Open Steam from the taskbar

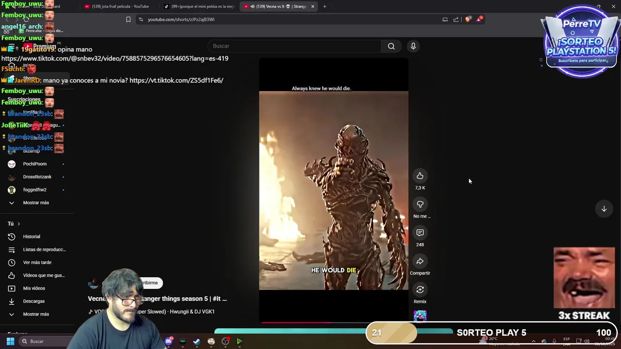coord(196,341)
